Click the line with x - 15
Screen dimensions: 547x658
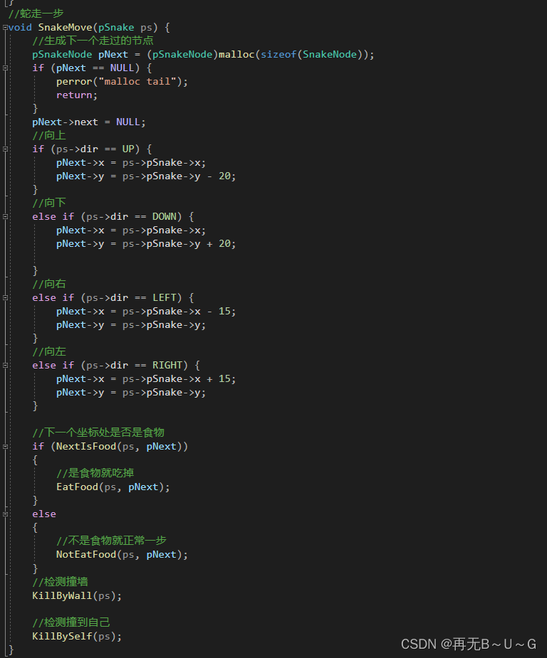pos(146,312)
